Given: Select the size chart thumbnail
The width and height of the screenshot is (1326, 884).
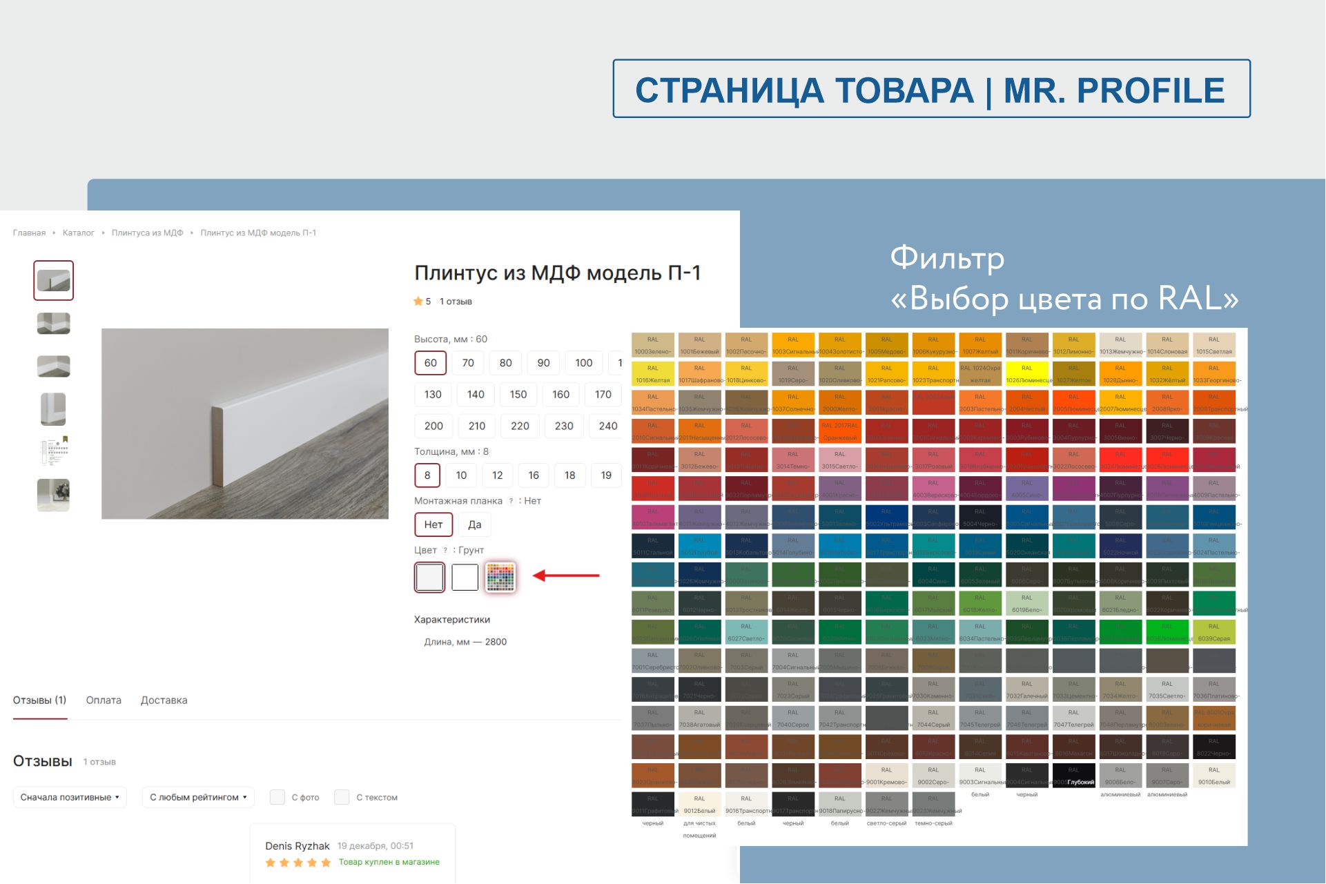Looking at the screenshot, I should click(54, 452).
